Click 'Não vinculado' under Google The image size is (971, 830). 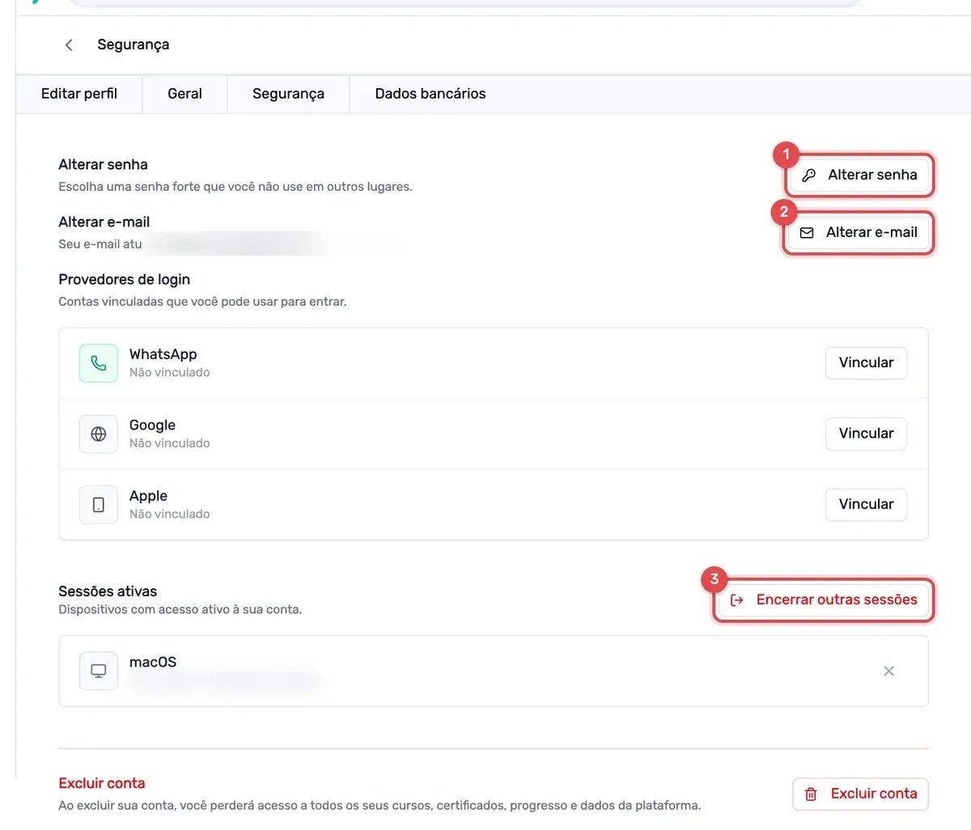pyautogui.click(x=169, y=443)
